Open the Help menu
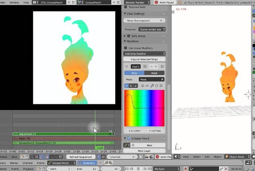This screenshot has width=255, height=171. [x=26, y=2]
